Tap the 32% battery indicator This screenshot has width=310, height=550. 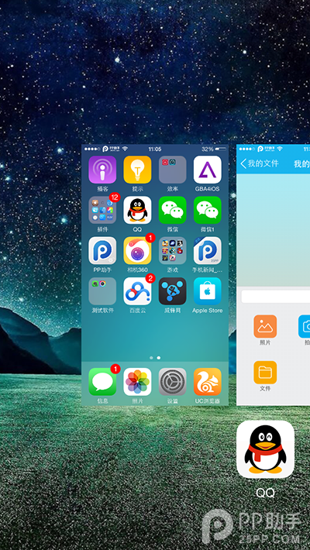(213, 149)
